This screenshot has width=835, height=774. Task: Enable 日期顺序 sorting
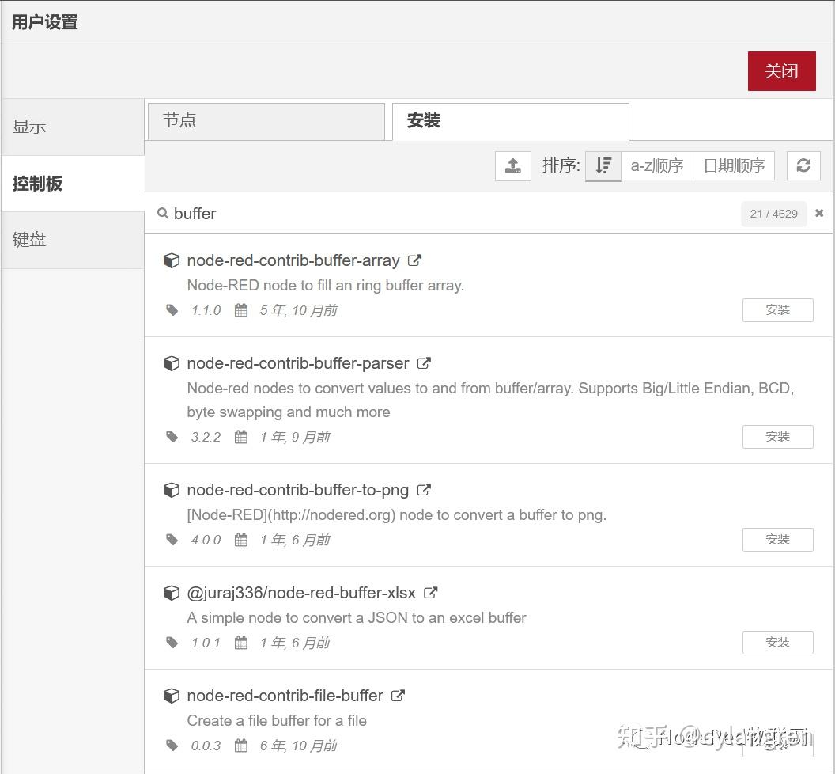734,165
